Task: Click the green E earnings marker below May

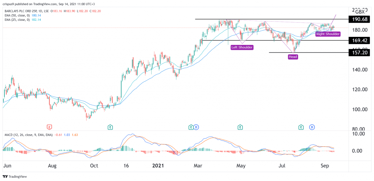Action: (x=240, y=127)
